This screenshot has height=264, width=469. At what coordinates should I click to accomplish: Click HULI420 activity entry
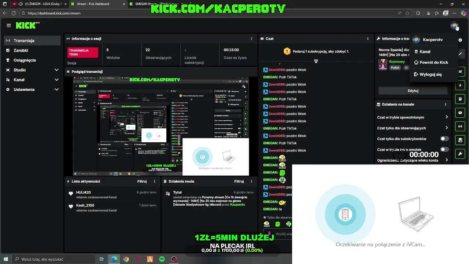(112, 195)
